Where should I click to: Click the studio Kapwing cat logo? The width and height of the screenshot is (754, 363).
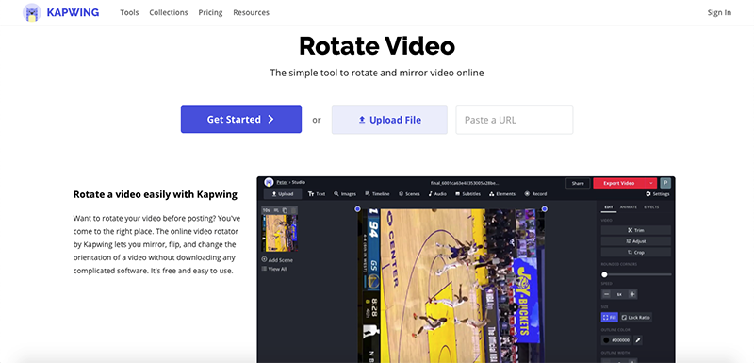point(269,183)
